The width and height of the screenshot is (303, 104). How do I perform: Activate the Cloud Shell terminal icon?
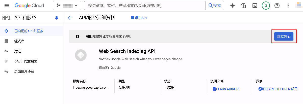tap(255, 6)
